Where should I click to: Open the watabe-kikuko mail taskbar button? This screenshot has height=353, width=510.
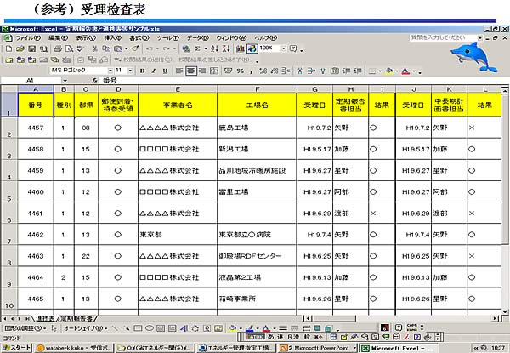coord(74,348)
